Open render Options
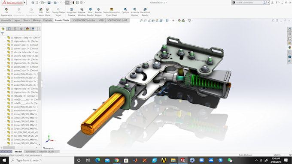 [x=125, y=11]
